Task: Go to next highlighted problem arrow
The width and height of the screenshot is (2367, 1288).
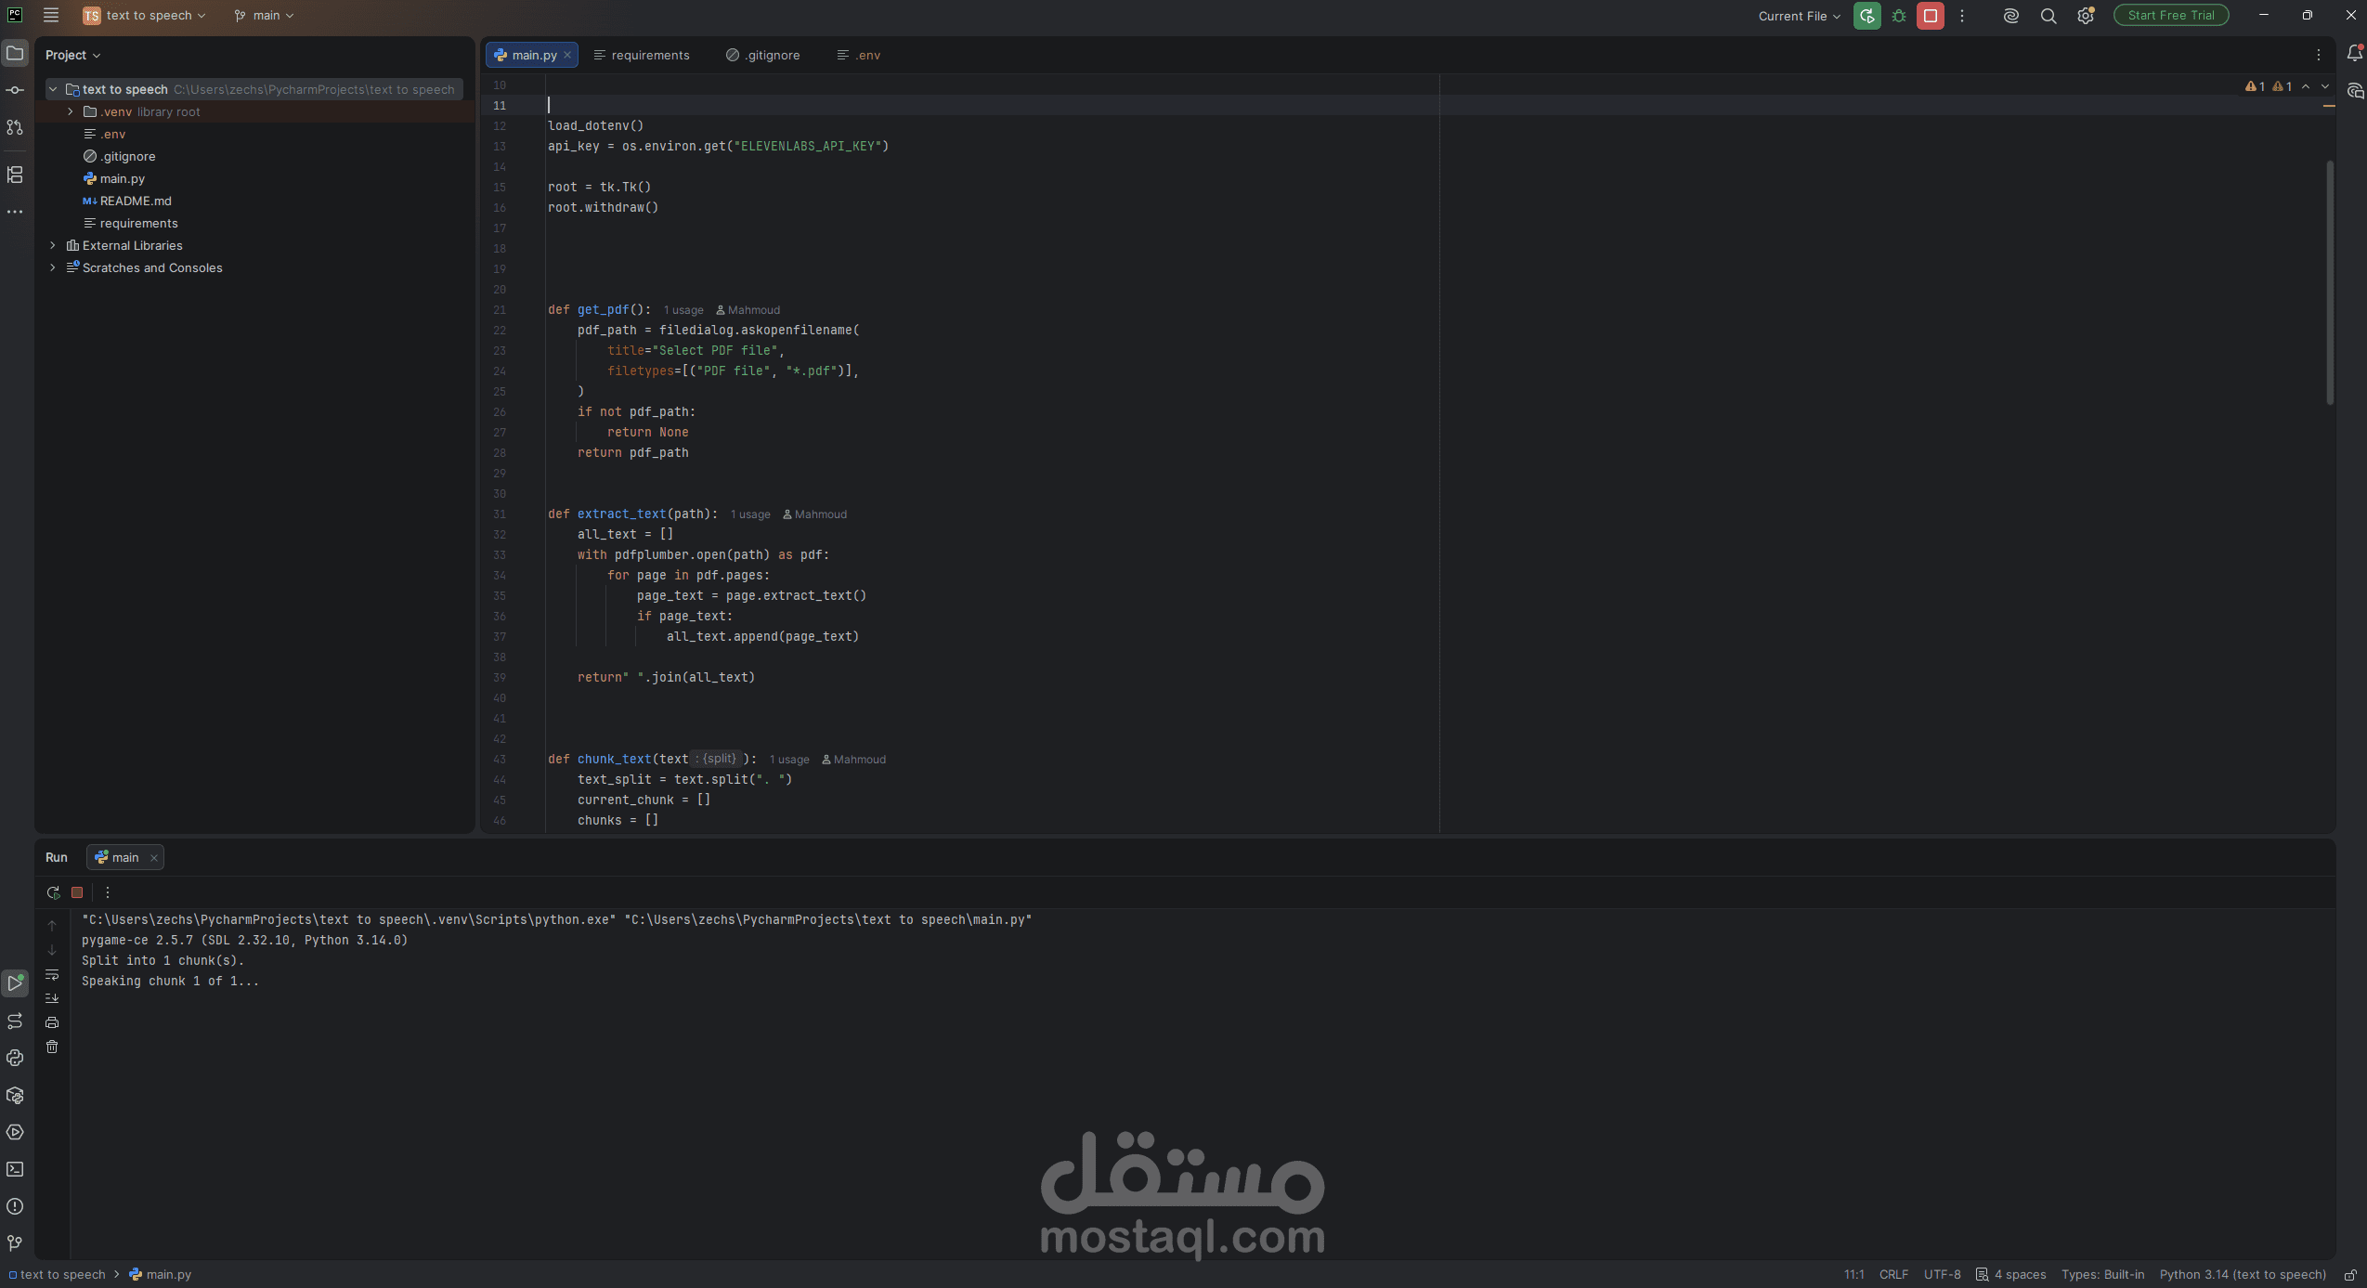Action: click(2325, 86)
